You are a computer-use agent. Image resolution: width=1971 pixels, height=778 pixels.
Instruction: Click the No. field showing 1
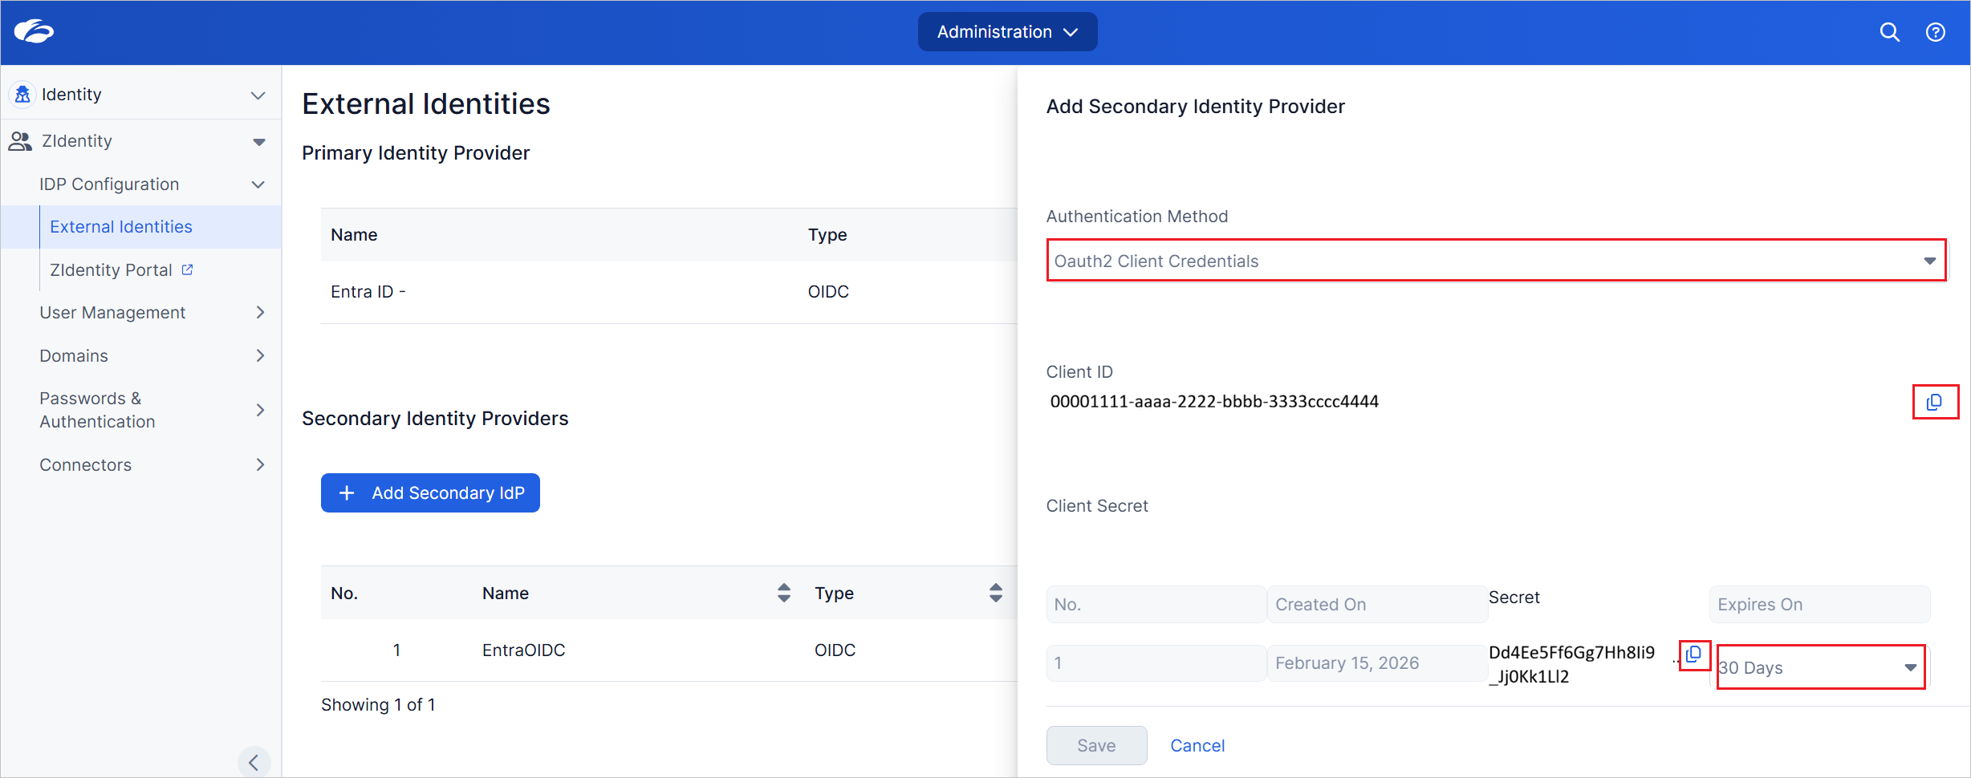[x=1156, y=663]
